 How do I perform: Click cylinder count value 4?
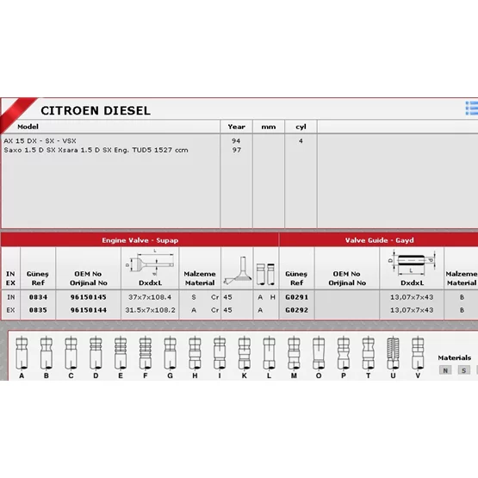point(301,141)
